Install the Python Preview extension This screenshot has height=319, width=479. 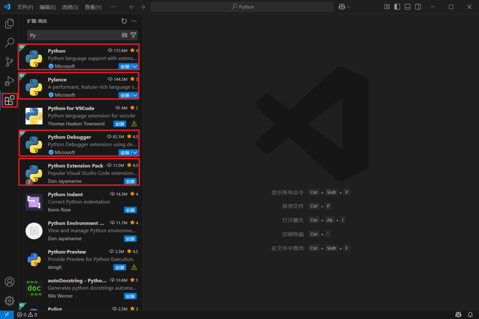point(120,268)
